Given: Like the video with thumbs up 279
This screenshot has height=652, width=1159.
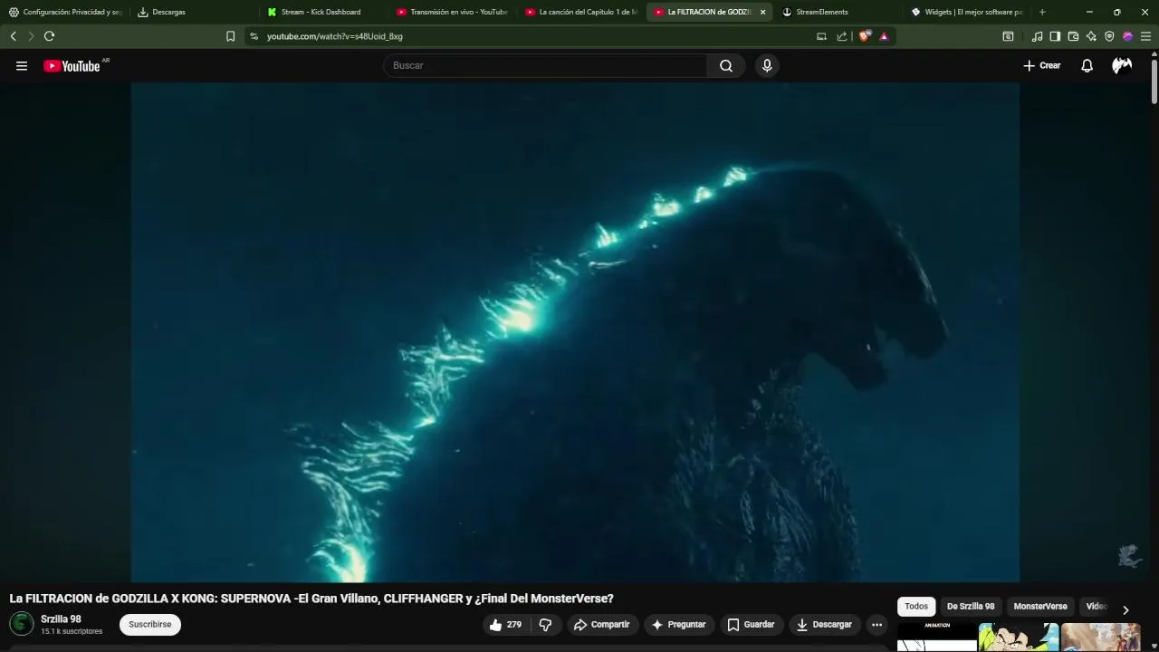Looking at the screenshot, I should [505, 625].
